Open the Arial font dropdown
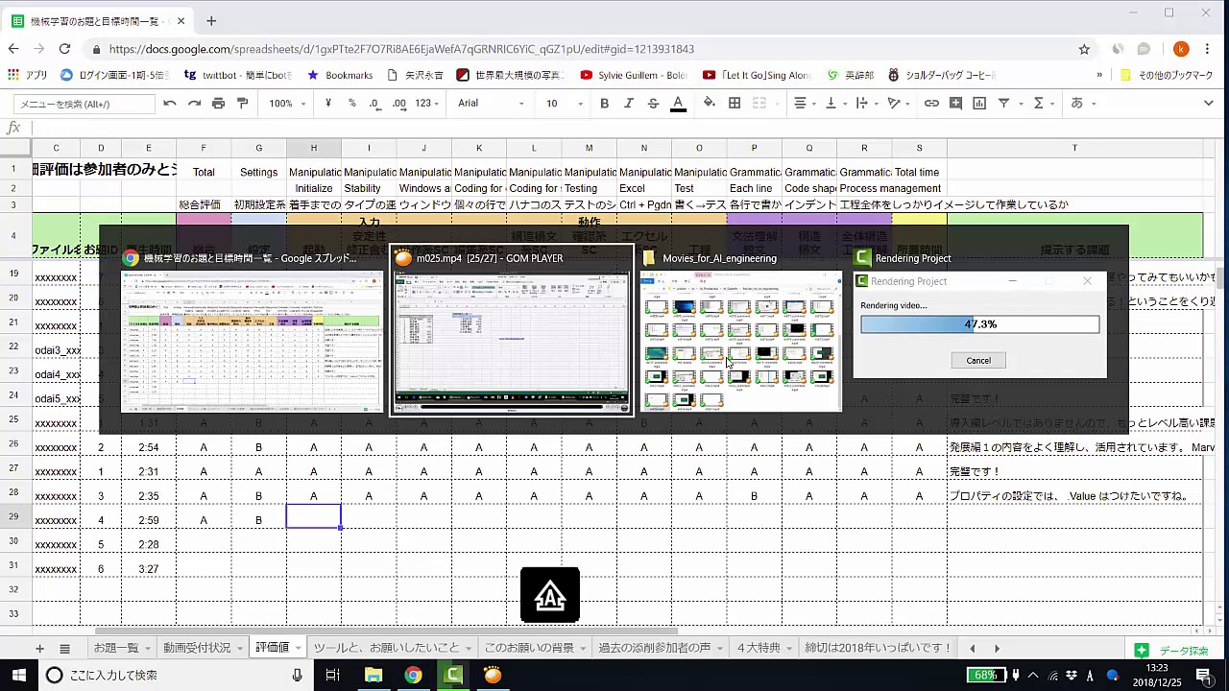 coord(491,104)
